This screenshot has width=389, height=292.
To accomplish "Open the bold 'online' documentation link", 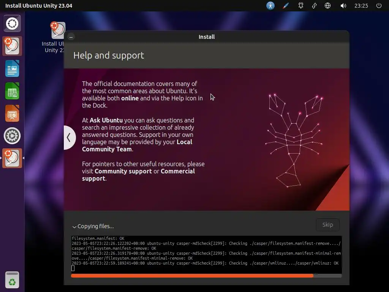I will click(130, 98).
